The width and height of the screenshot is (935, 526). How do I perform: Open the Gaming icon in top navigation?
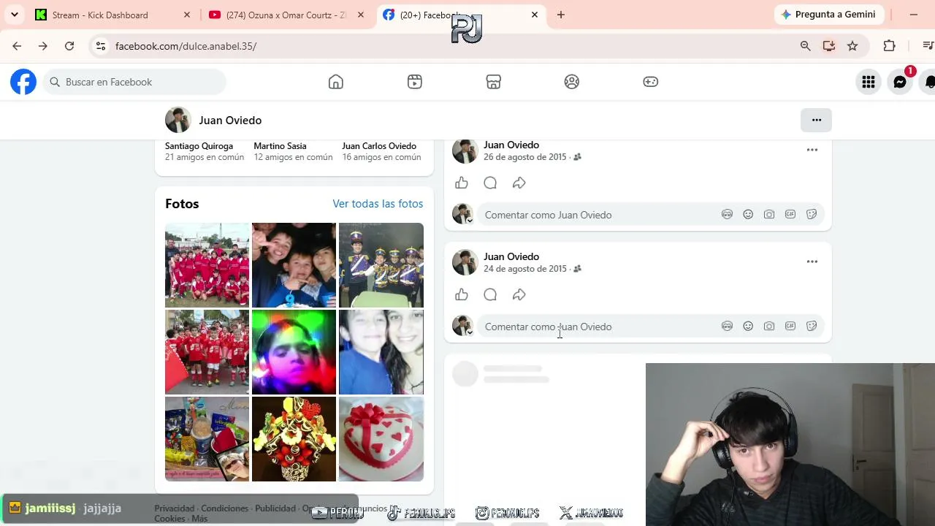pos(651,82)
